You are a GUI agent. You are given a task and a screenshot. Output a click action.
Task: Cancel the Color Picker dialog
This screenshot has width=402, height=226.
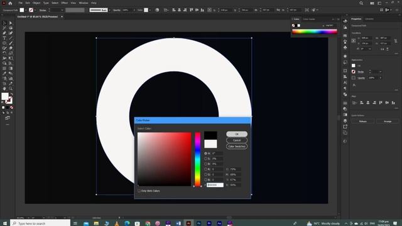237,140
